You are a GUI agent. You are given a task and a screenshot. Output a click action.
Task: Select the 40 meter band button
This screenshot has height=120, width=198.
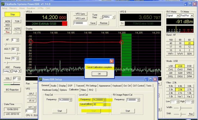171,43
